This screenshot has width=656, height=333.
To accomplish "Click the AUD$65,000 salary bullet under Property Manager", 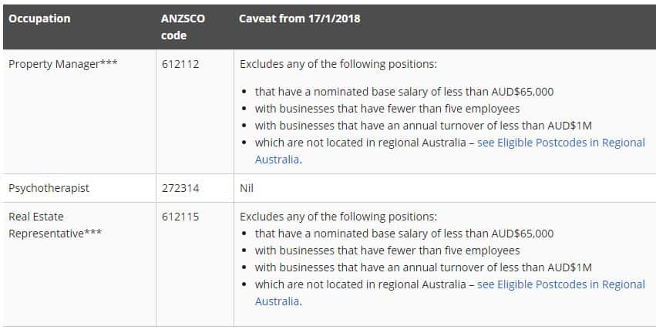I will point(404,92).
